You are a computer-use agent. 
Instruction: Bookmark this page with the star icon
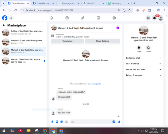point(129,10)
